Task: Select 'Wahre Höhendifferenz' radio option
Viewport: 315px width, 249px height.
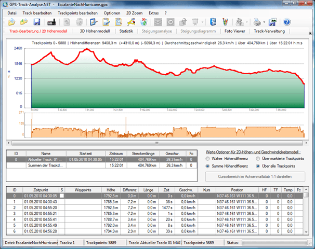Action: (208, 158)
